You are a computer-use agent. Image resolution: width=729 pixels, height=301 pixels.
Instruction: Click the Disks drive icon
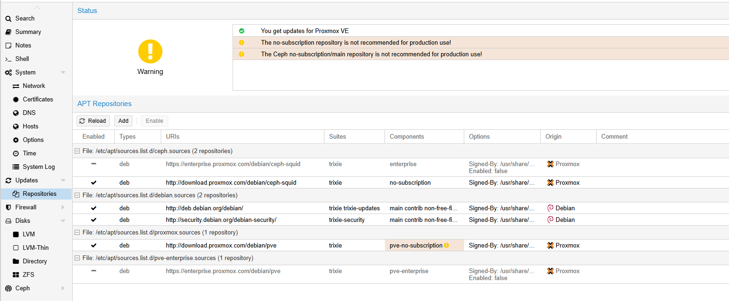click(x=8, y=221)
